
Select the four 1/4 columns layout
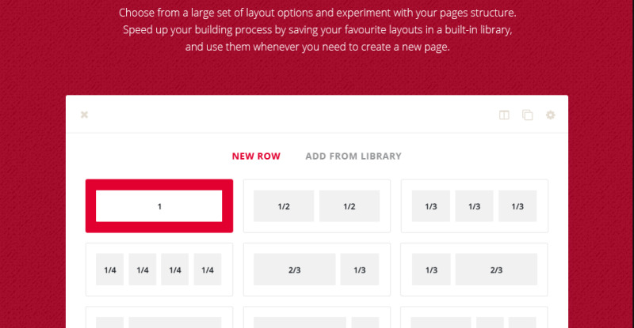[x=159, y=270]
